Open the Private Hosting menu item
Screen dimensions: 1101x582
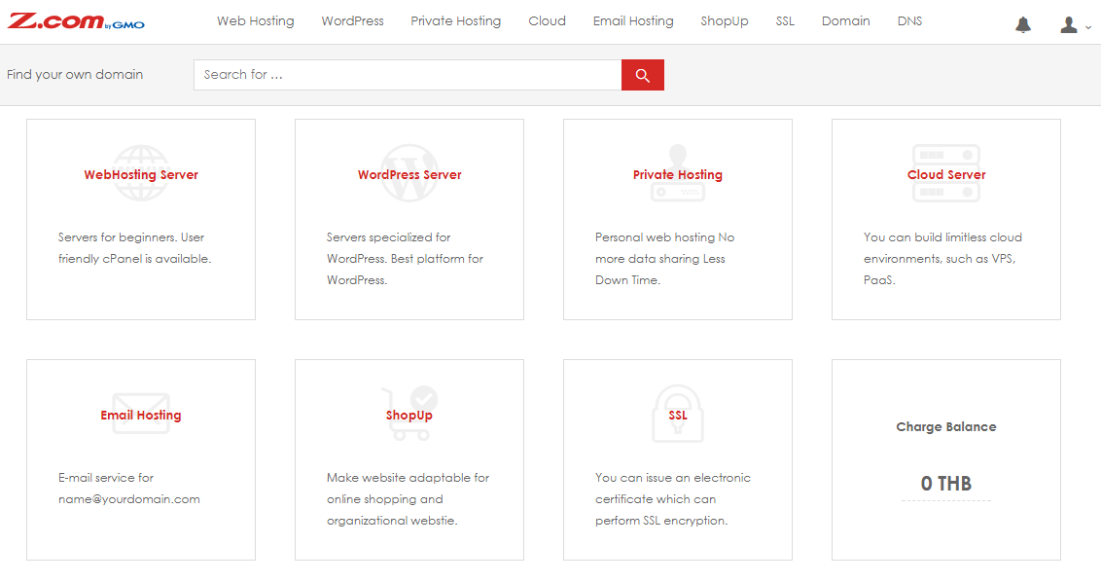[x=456, y=21]
